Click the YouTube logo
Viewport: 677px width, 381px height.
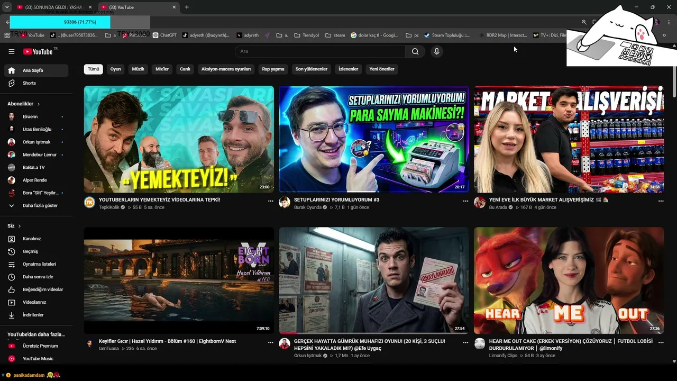pyautogui.click(x=38, y=51)
